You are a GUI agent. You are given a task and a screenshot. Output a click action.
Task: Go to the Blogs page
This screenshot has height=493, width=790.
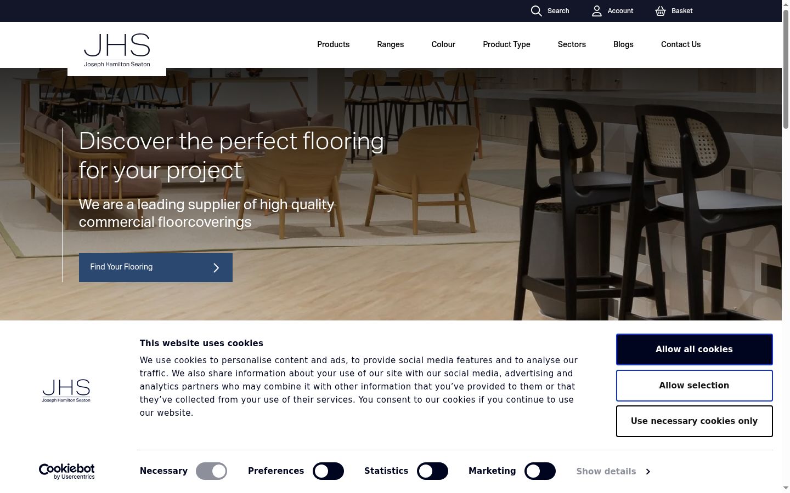click(623, 44)
